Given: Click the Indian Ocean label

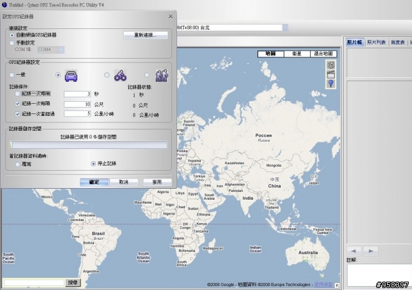Looking at the screenshot, I should [256, 249].
